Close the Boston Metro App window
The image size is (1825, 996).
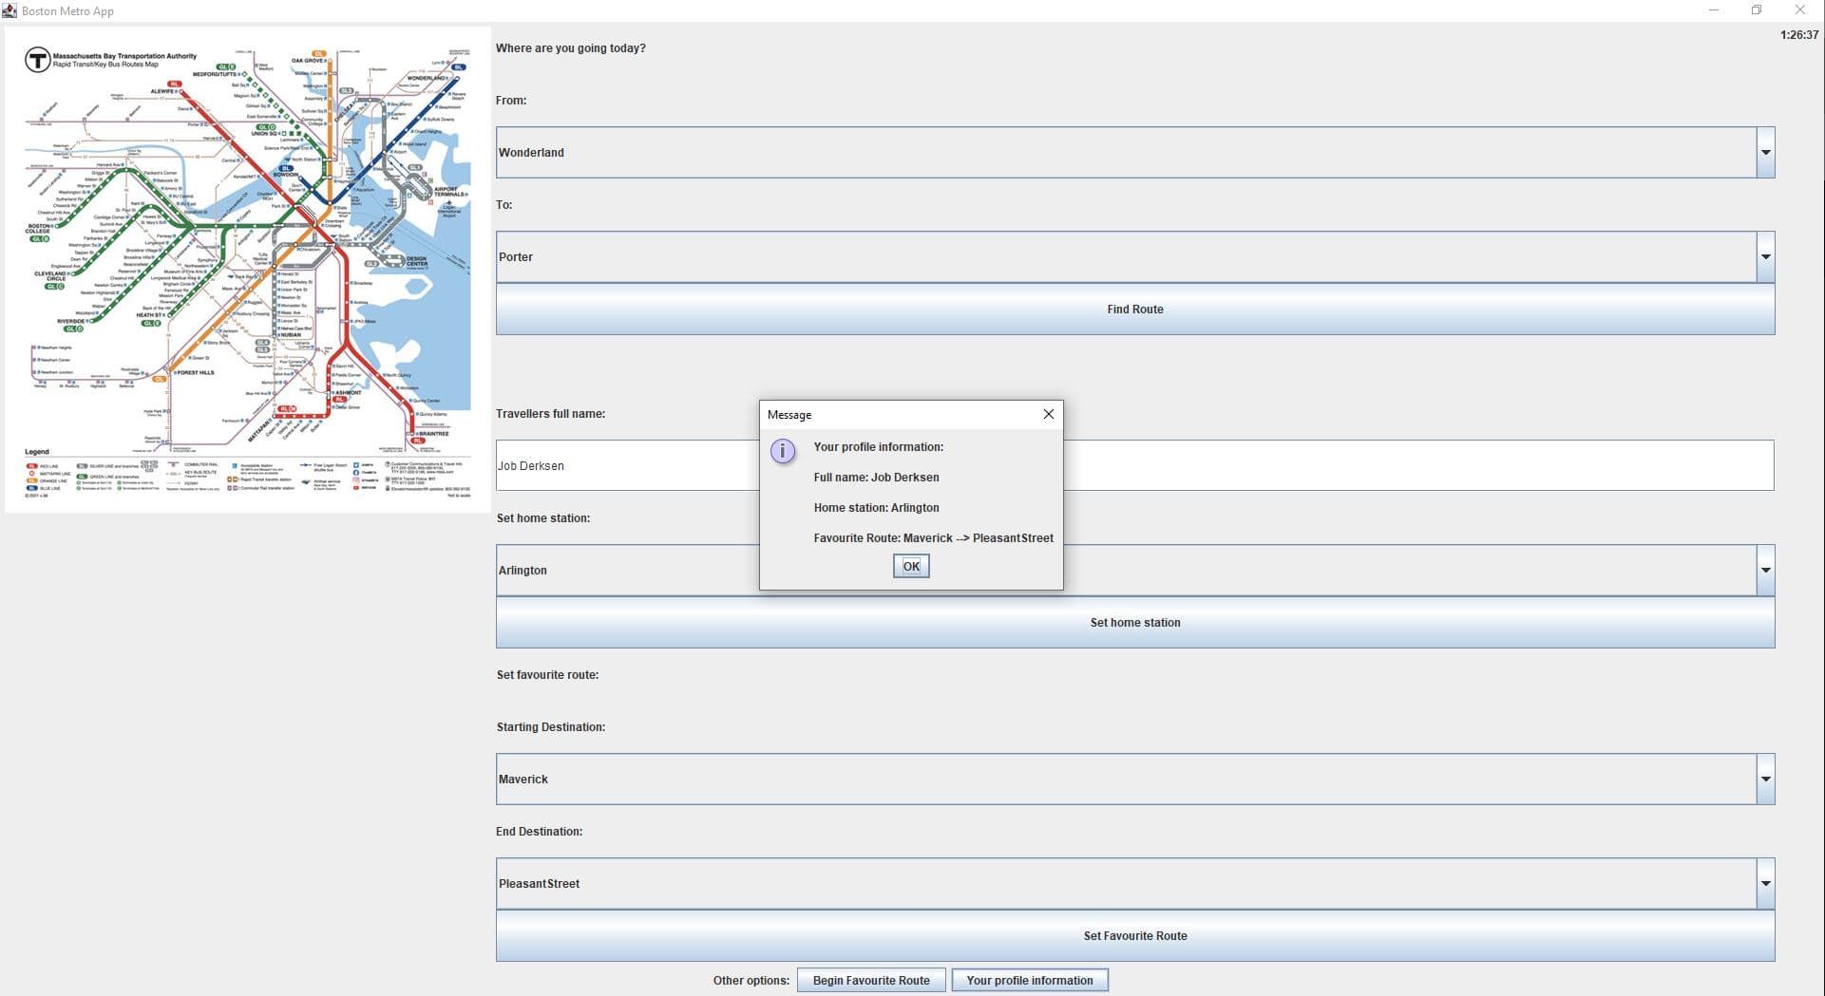click(x=1800, y=10)
